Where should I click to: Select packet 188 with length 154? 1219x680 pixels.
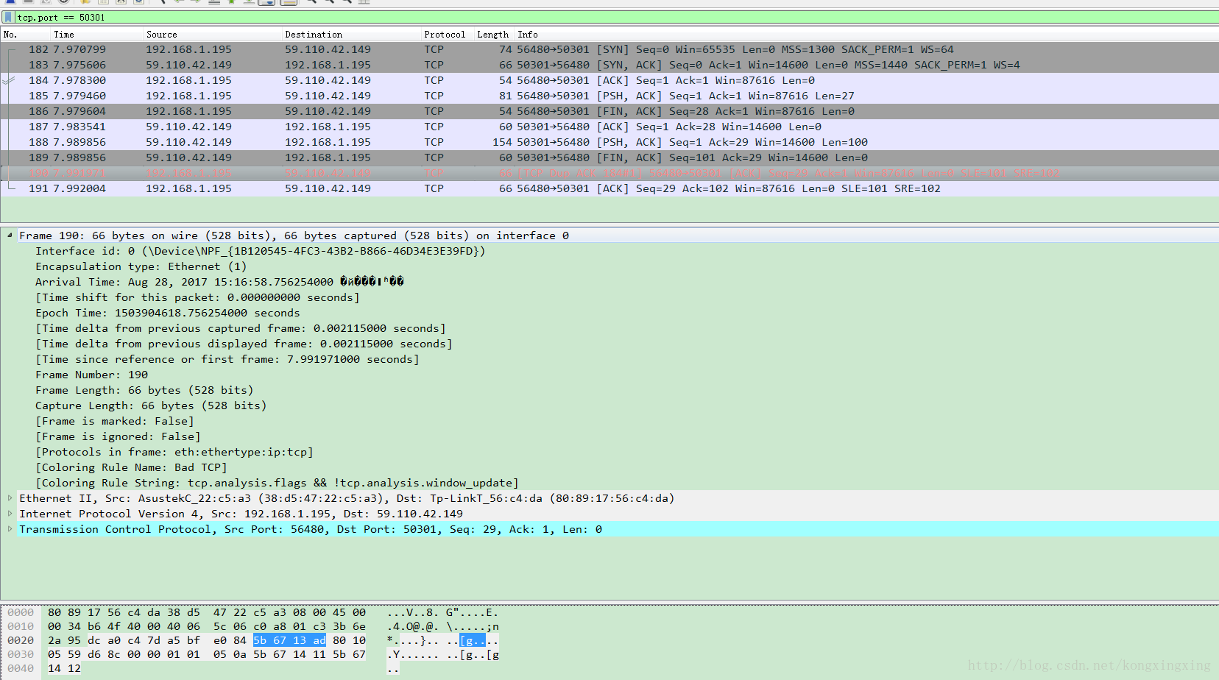click(x=609, y=142)
